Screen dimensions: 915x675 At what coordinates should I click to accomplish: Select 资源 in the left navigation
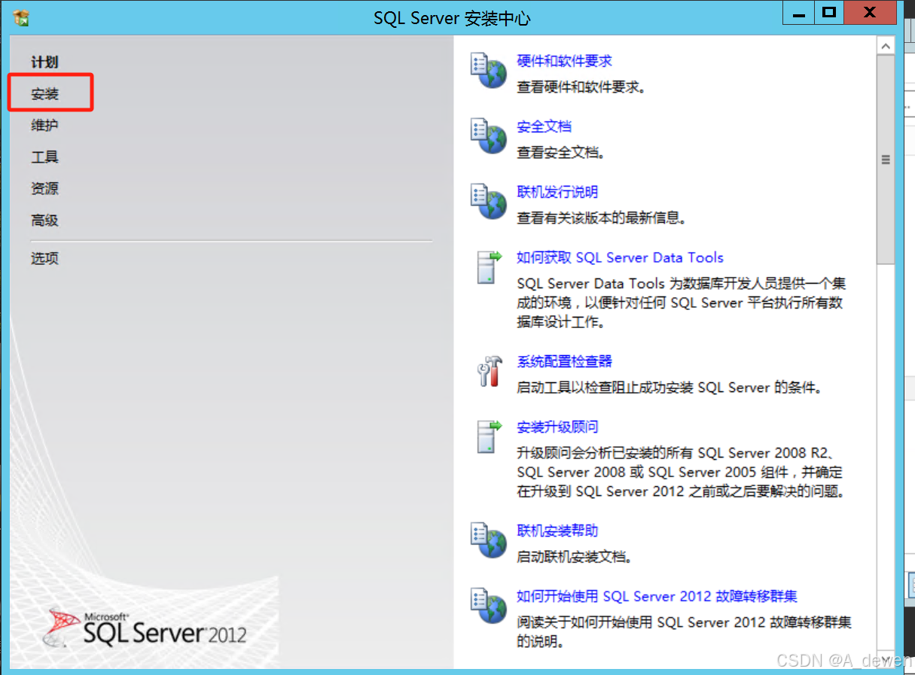44,189
